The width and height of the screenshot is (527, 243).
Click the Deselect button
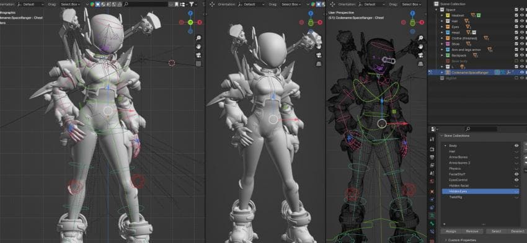pyautogui.click(x=517, y=231)
